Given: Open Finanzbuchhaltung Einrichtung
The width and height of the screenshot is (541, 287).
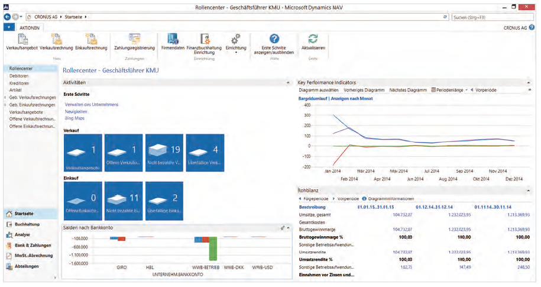Looking at the screenshot, I should pyautogui.click(x=204, y=44).
